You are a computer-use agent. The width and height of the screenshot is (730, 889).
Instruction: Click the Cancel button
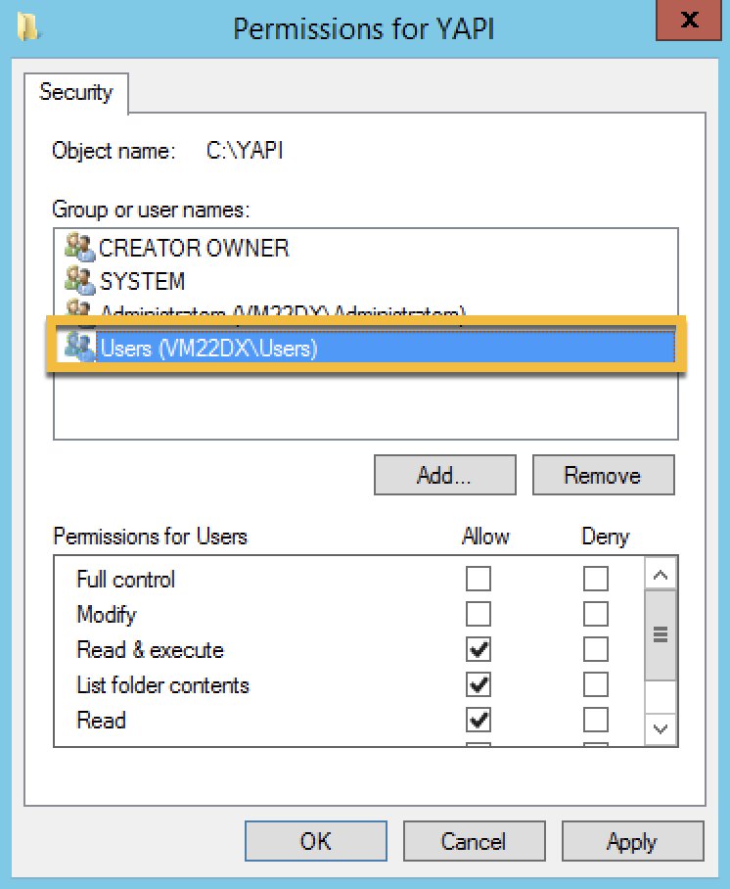pyautogui.click(x=474, y=841)
